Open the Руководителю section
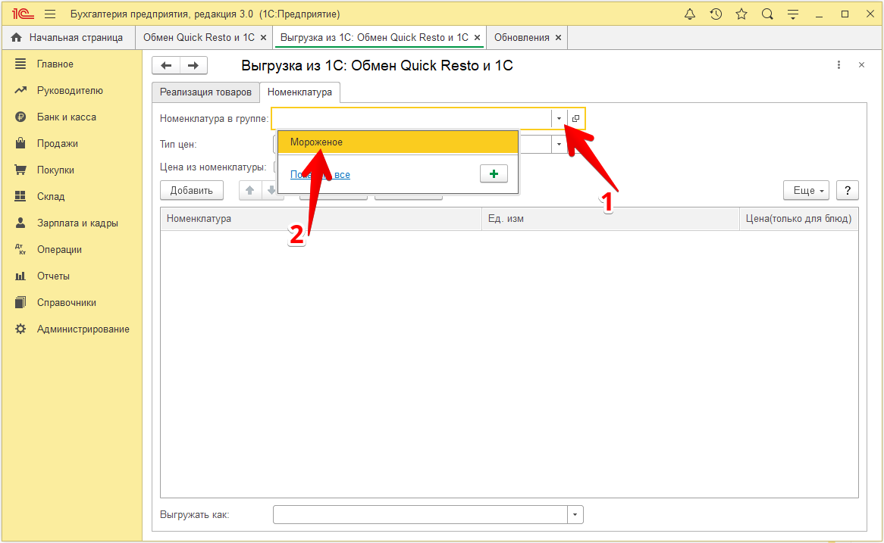 point(71,91)
